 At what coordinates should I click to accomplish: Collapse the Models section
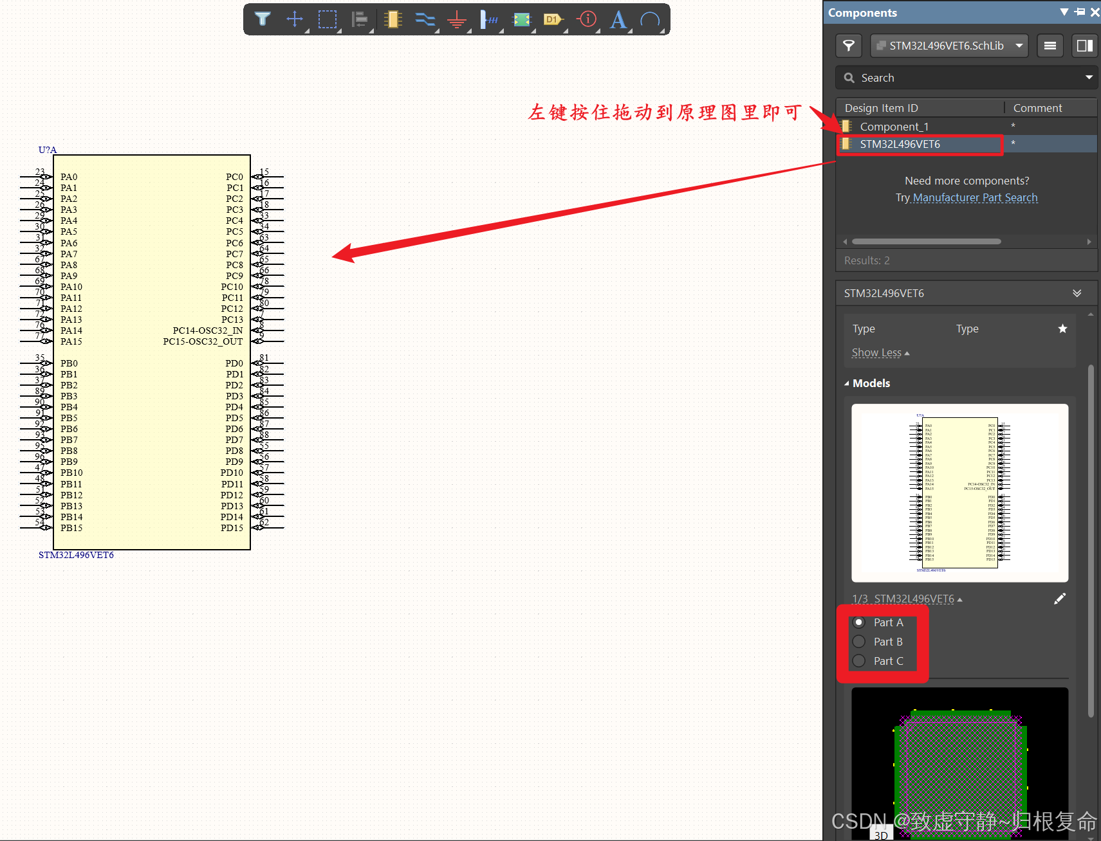coord(847,383)
